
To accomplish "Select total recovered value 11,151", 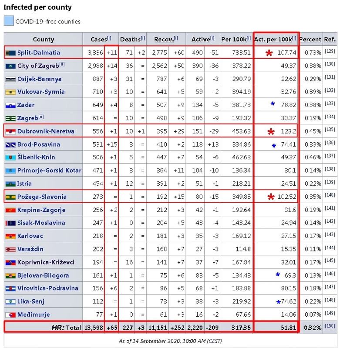I will [158, 328].
